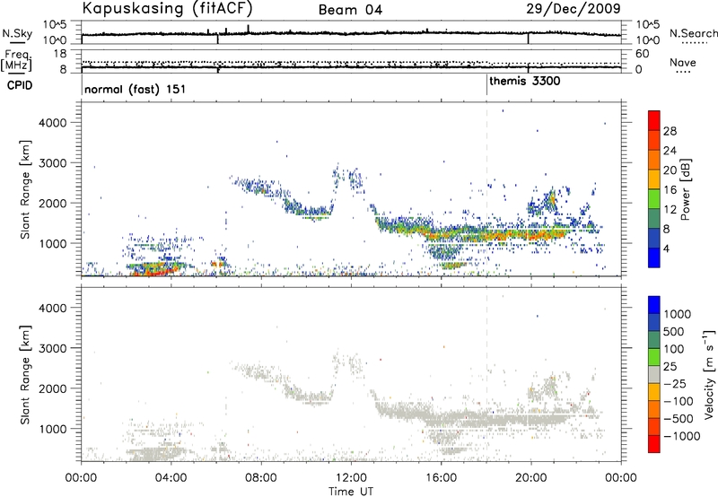Click the light green Velocity segment between 25 and 100

coord(654,357)
